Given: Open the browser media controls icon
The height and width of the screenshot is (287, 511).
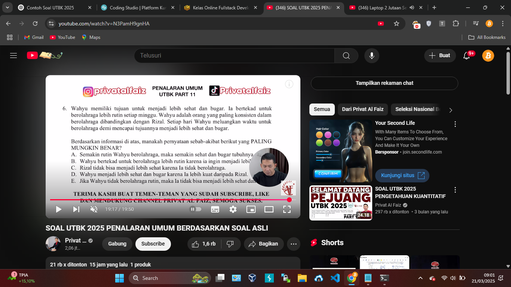Looking at the screenshot, I should click(476, 24).
